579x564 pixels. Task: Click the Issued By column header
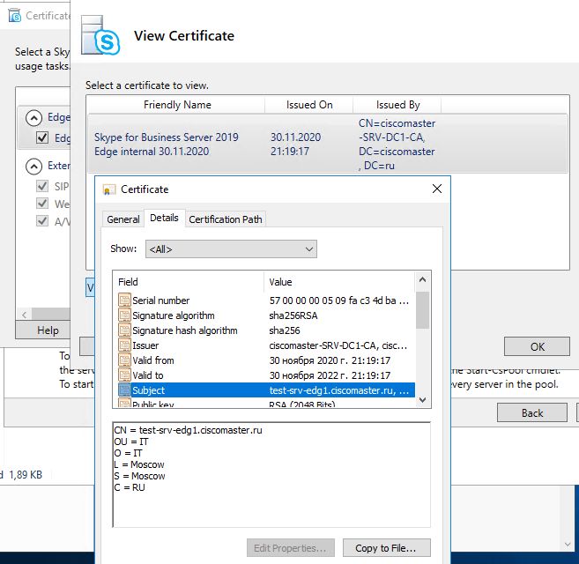coord(397,105)
